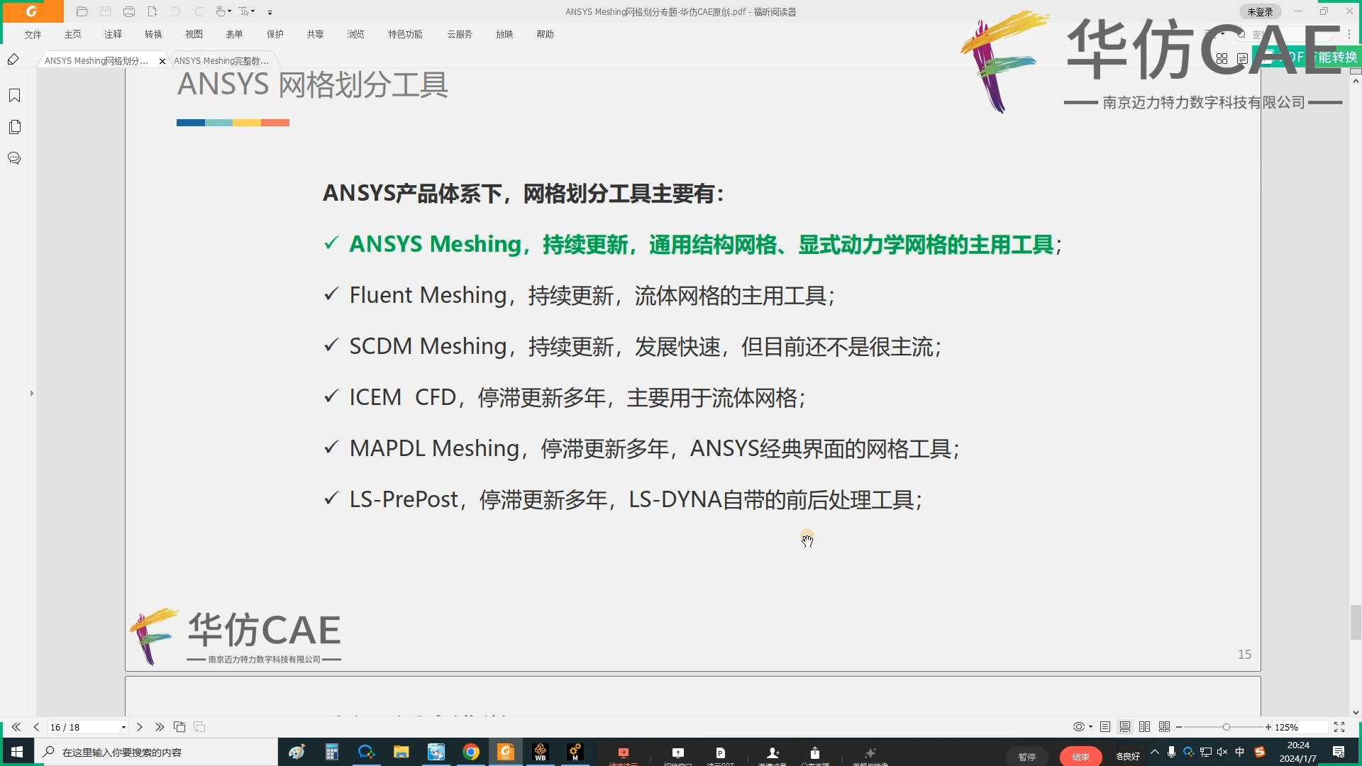The image size is (1362, 766).
Task: Click the Save disk icon
Action: click(x=106, y=11)
